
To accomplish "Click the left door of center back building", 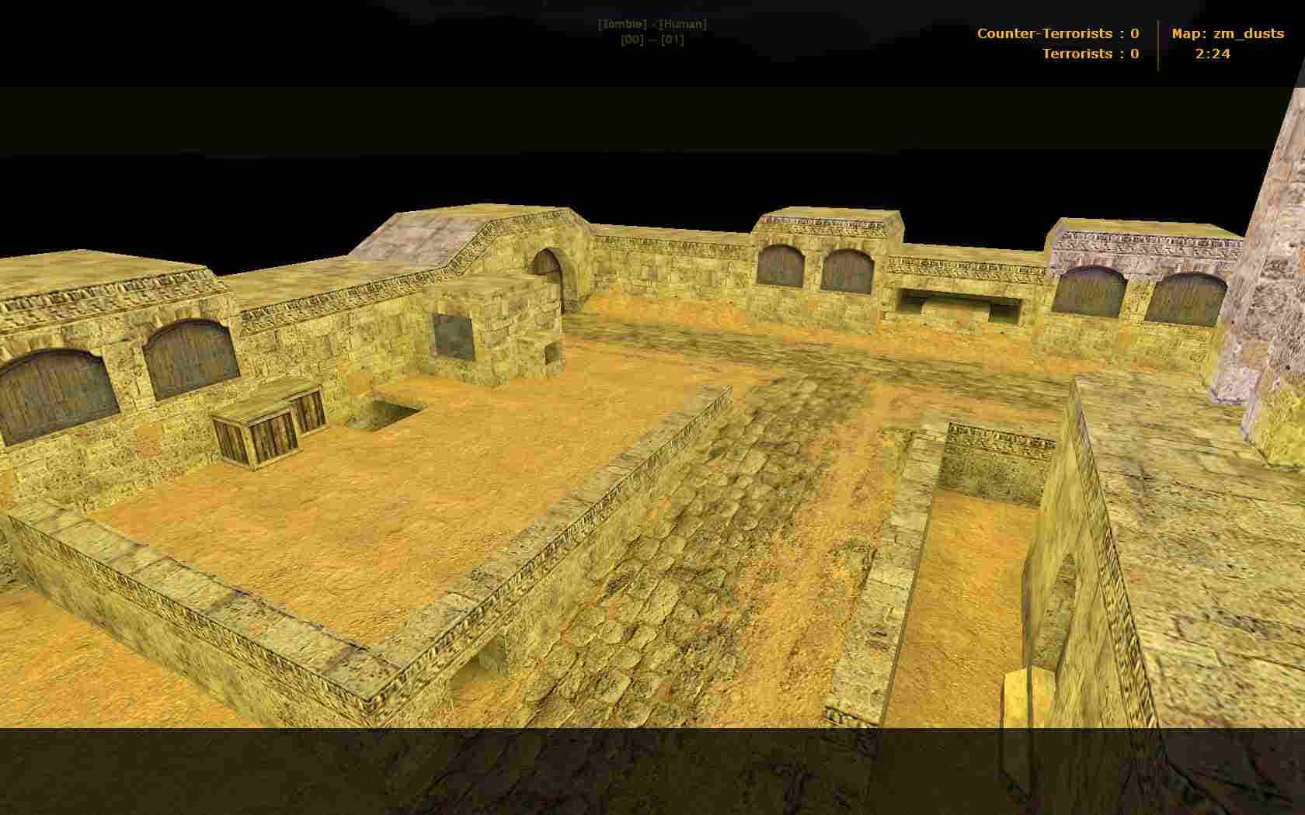I will pyautogui.click(x=780, y=266).
